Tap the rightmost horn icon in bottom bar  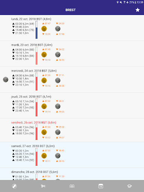(129, 186)
